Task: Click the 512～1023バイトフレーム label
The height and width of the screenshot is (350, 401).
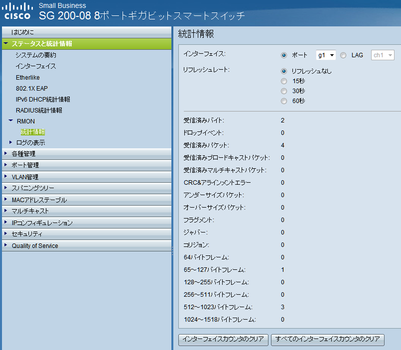Action: [218, 307]
